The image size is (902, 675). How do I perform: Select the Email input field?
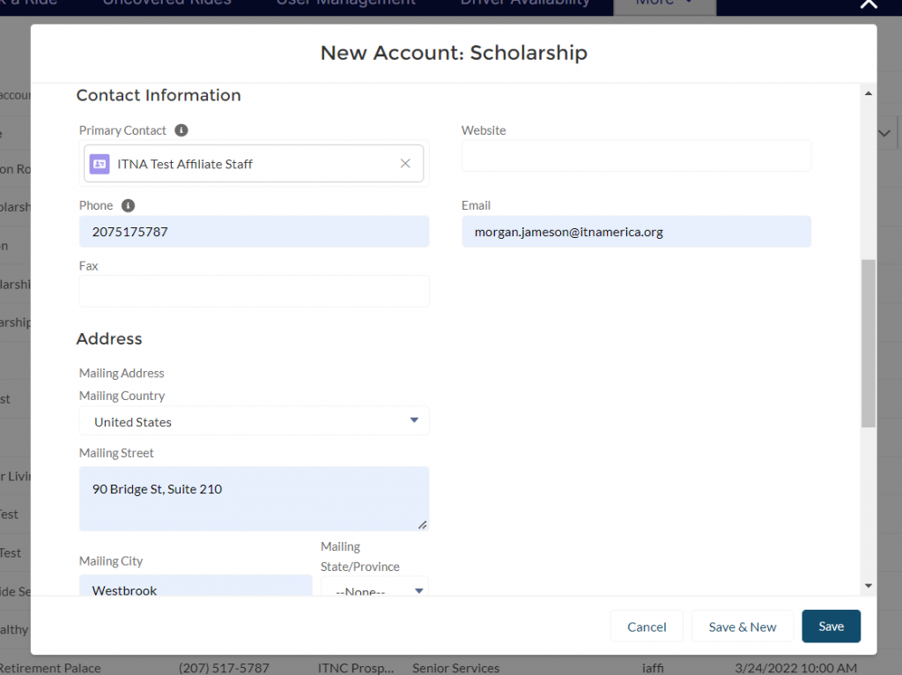(636, 232)
